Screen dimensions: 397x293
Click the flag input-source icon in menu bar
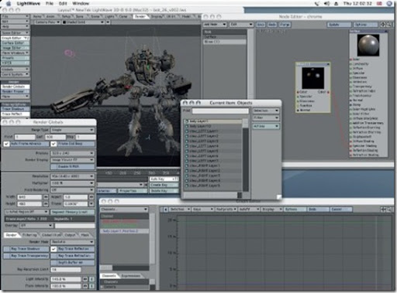coord(379,3)
